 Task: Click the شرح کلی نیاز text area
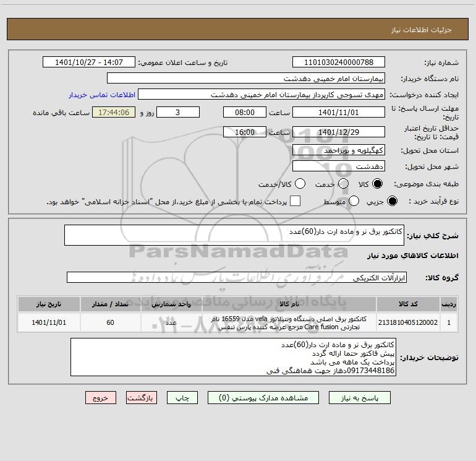tap(234, 235)
